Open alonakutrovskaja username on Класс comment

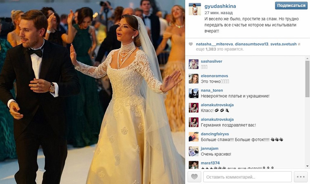coord(217,105)
